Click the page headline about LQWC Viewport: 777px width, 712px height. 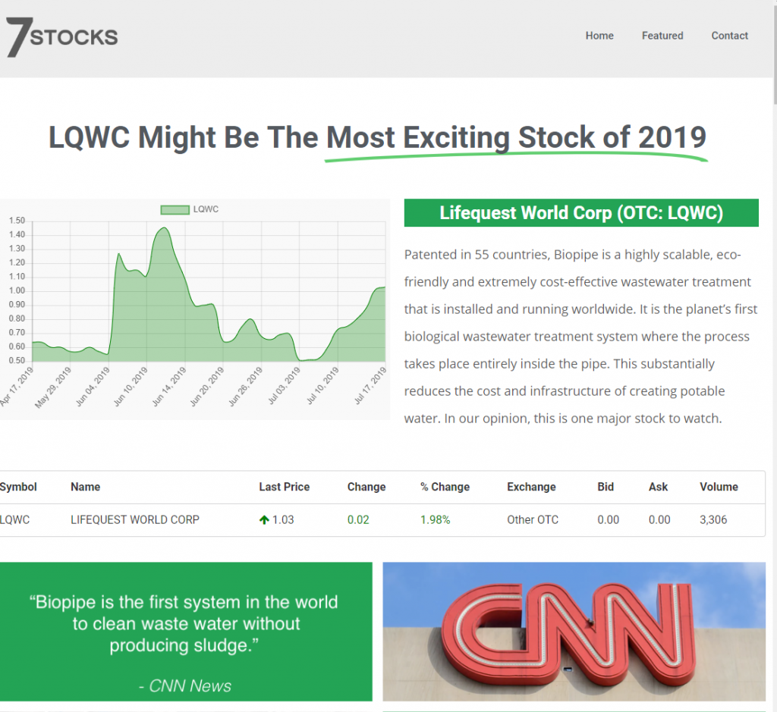377,138
